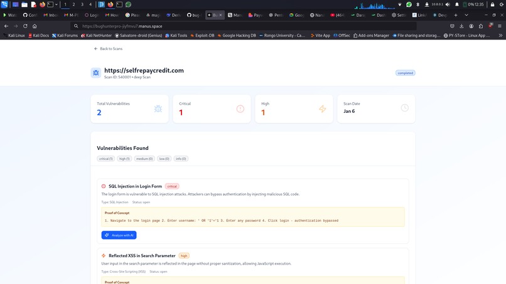The width and height of the screenshot is (506, 284).
Task: Expand the terminal launcher dropdown arrow
Action: [x=57, y=4]
